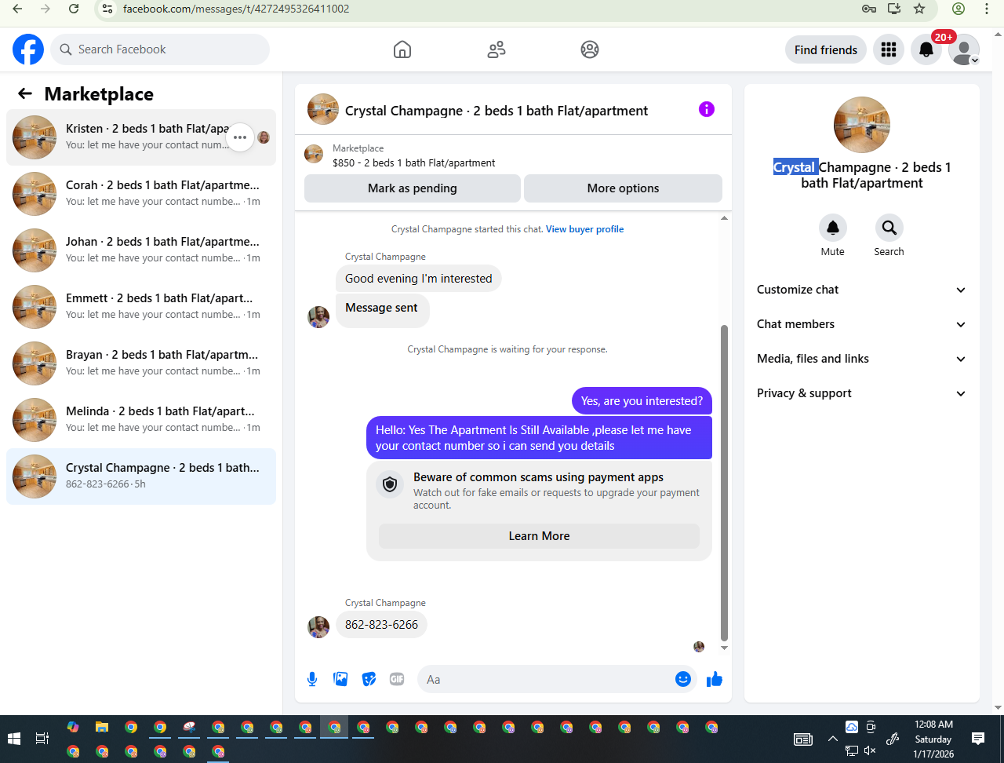
Task: Open the options menu for Kristen's chat
Action: [240, 137]
